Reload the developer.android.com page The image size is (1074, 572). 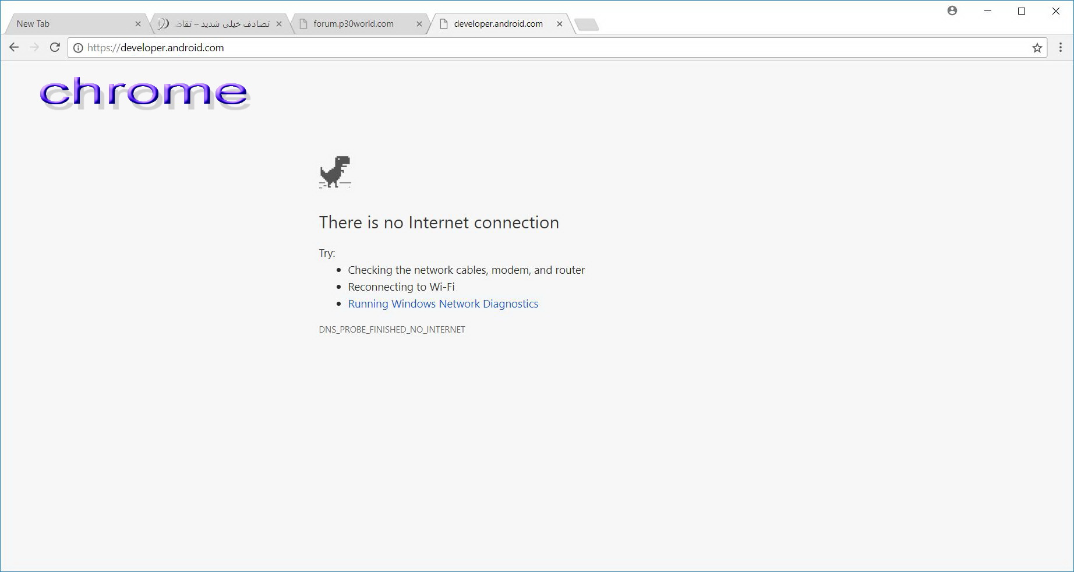tap(55, 48)
